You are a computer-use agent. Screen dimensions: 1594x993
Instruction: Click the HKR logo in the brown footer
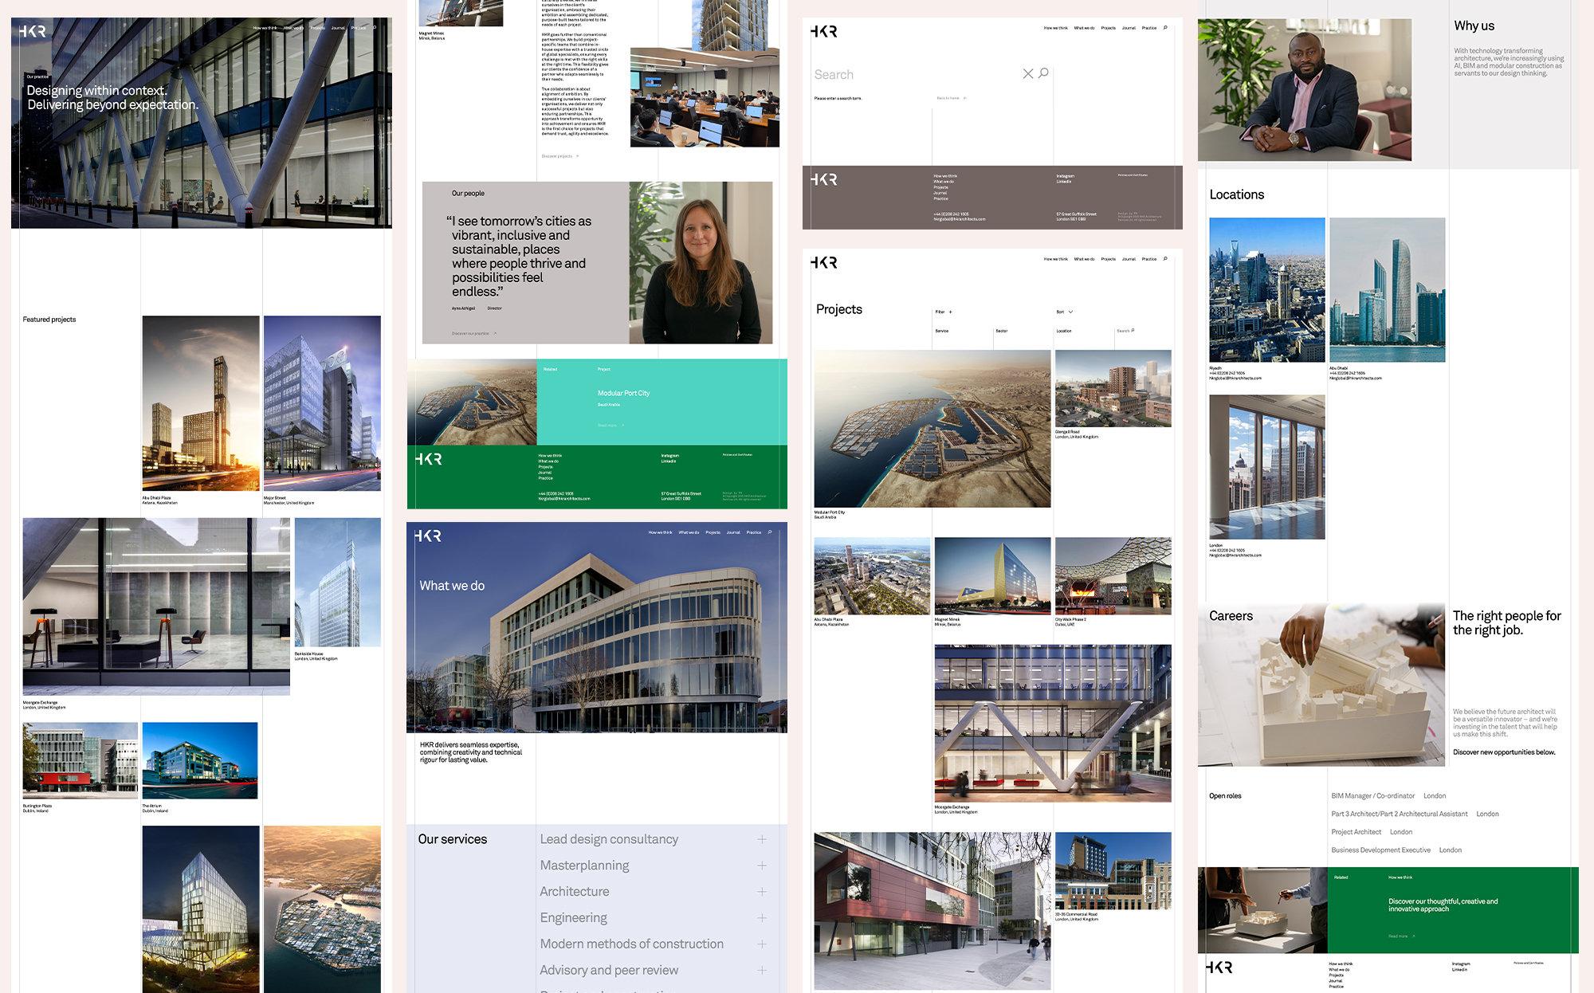point(824,180)
